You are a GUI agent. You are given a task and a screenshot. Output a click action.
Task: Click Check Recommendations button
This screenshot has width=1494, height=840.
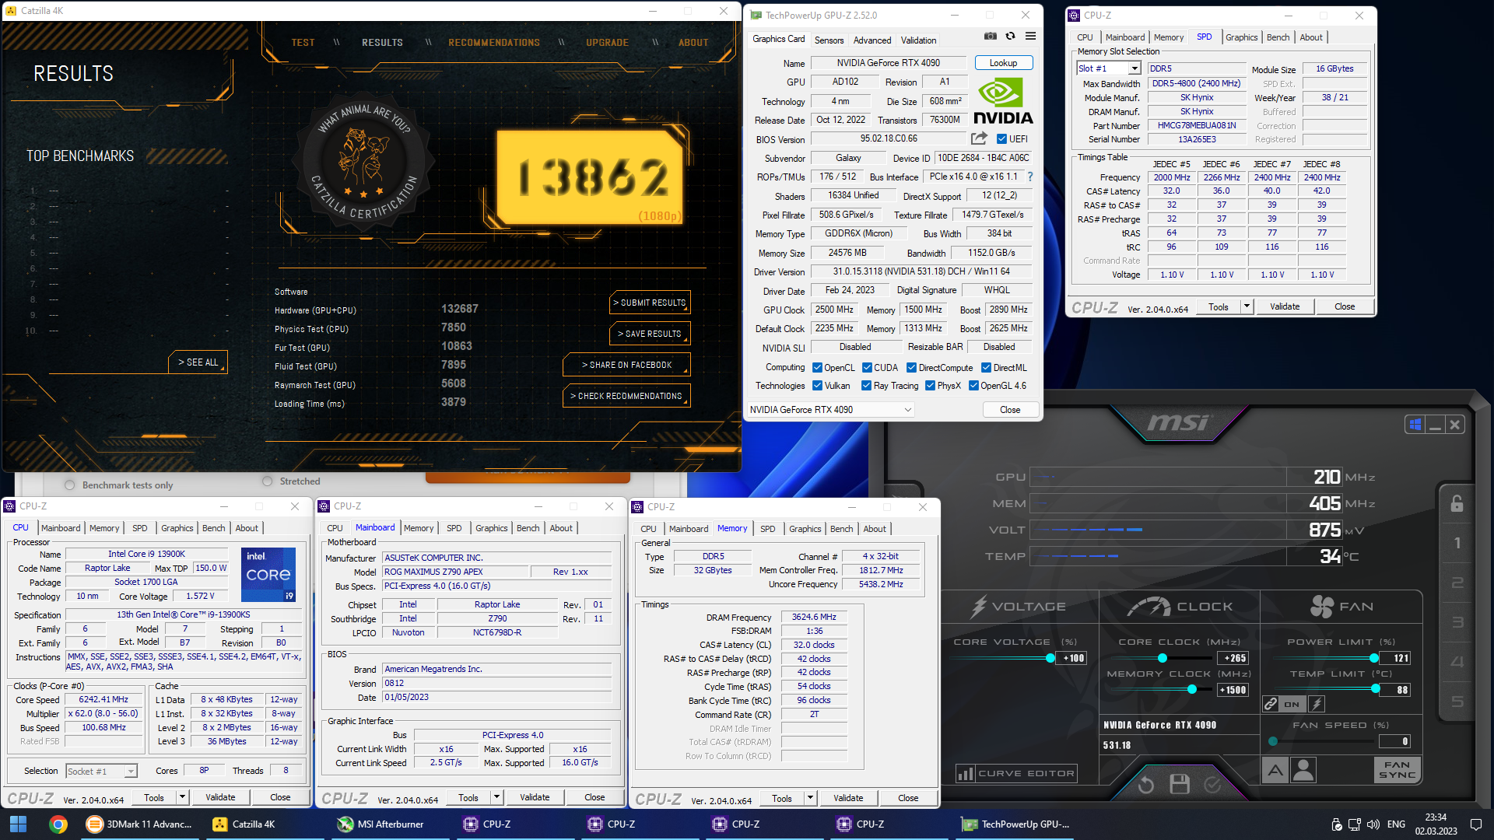click(x=626, y=396)
